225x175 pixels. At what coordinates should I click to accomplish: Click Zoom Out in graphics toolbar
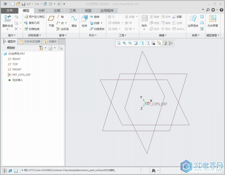pyautogui.click(x=130, y=43)
